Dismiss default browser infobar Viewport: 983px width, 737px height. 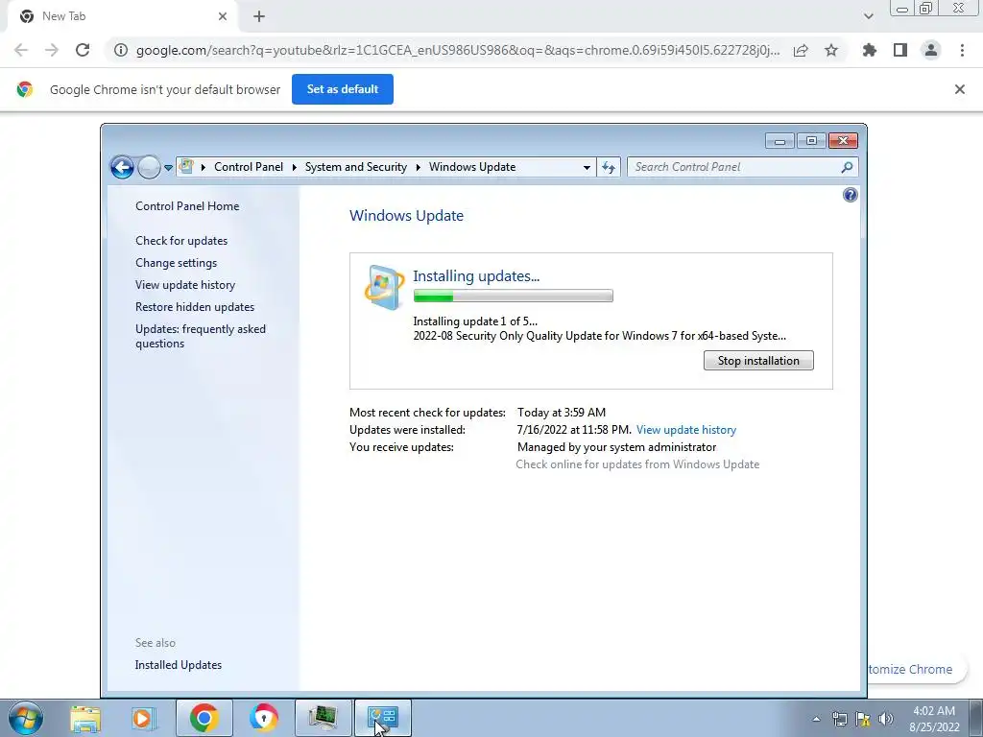pyautogui.click(x=960, y=89)
